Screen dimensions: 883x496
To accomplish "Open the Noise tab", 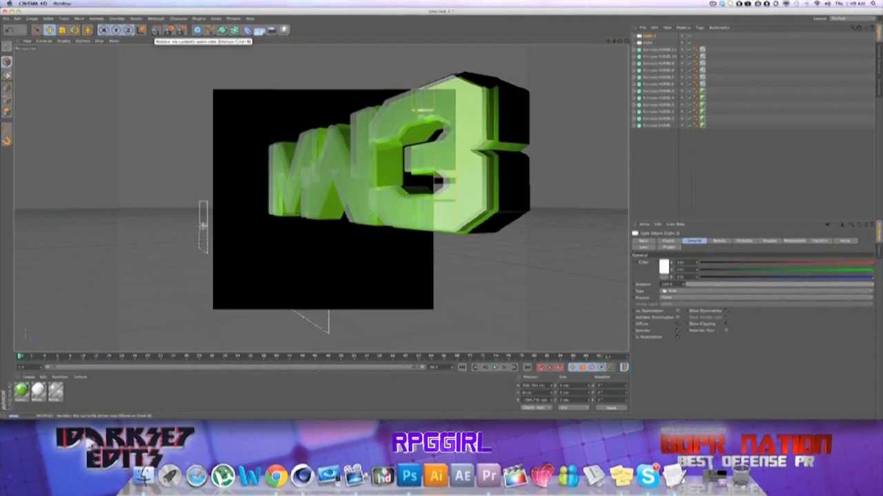I will tap(845, 240).
